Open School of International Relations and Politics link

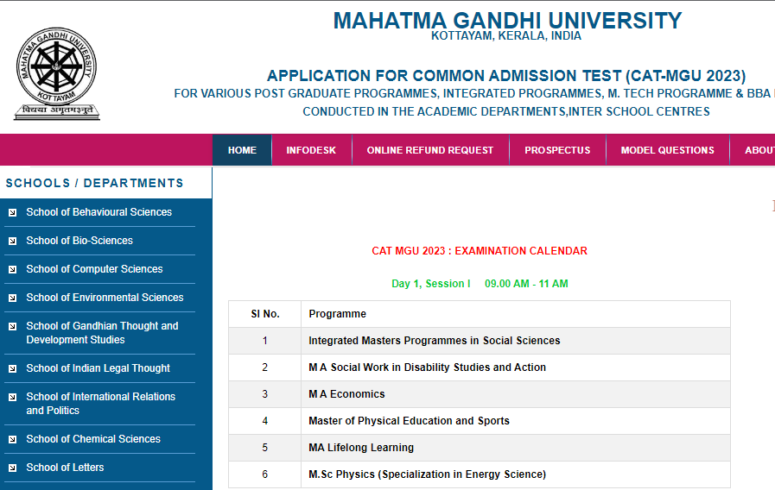[101, 404]
